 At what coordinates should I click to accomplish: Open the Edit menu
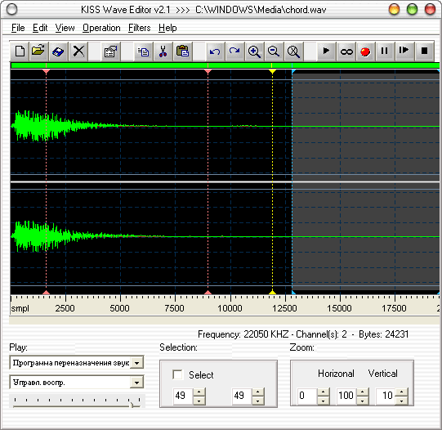[40, 28]
